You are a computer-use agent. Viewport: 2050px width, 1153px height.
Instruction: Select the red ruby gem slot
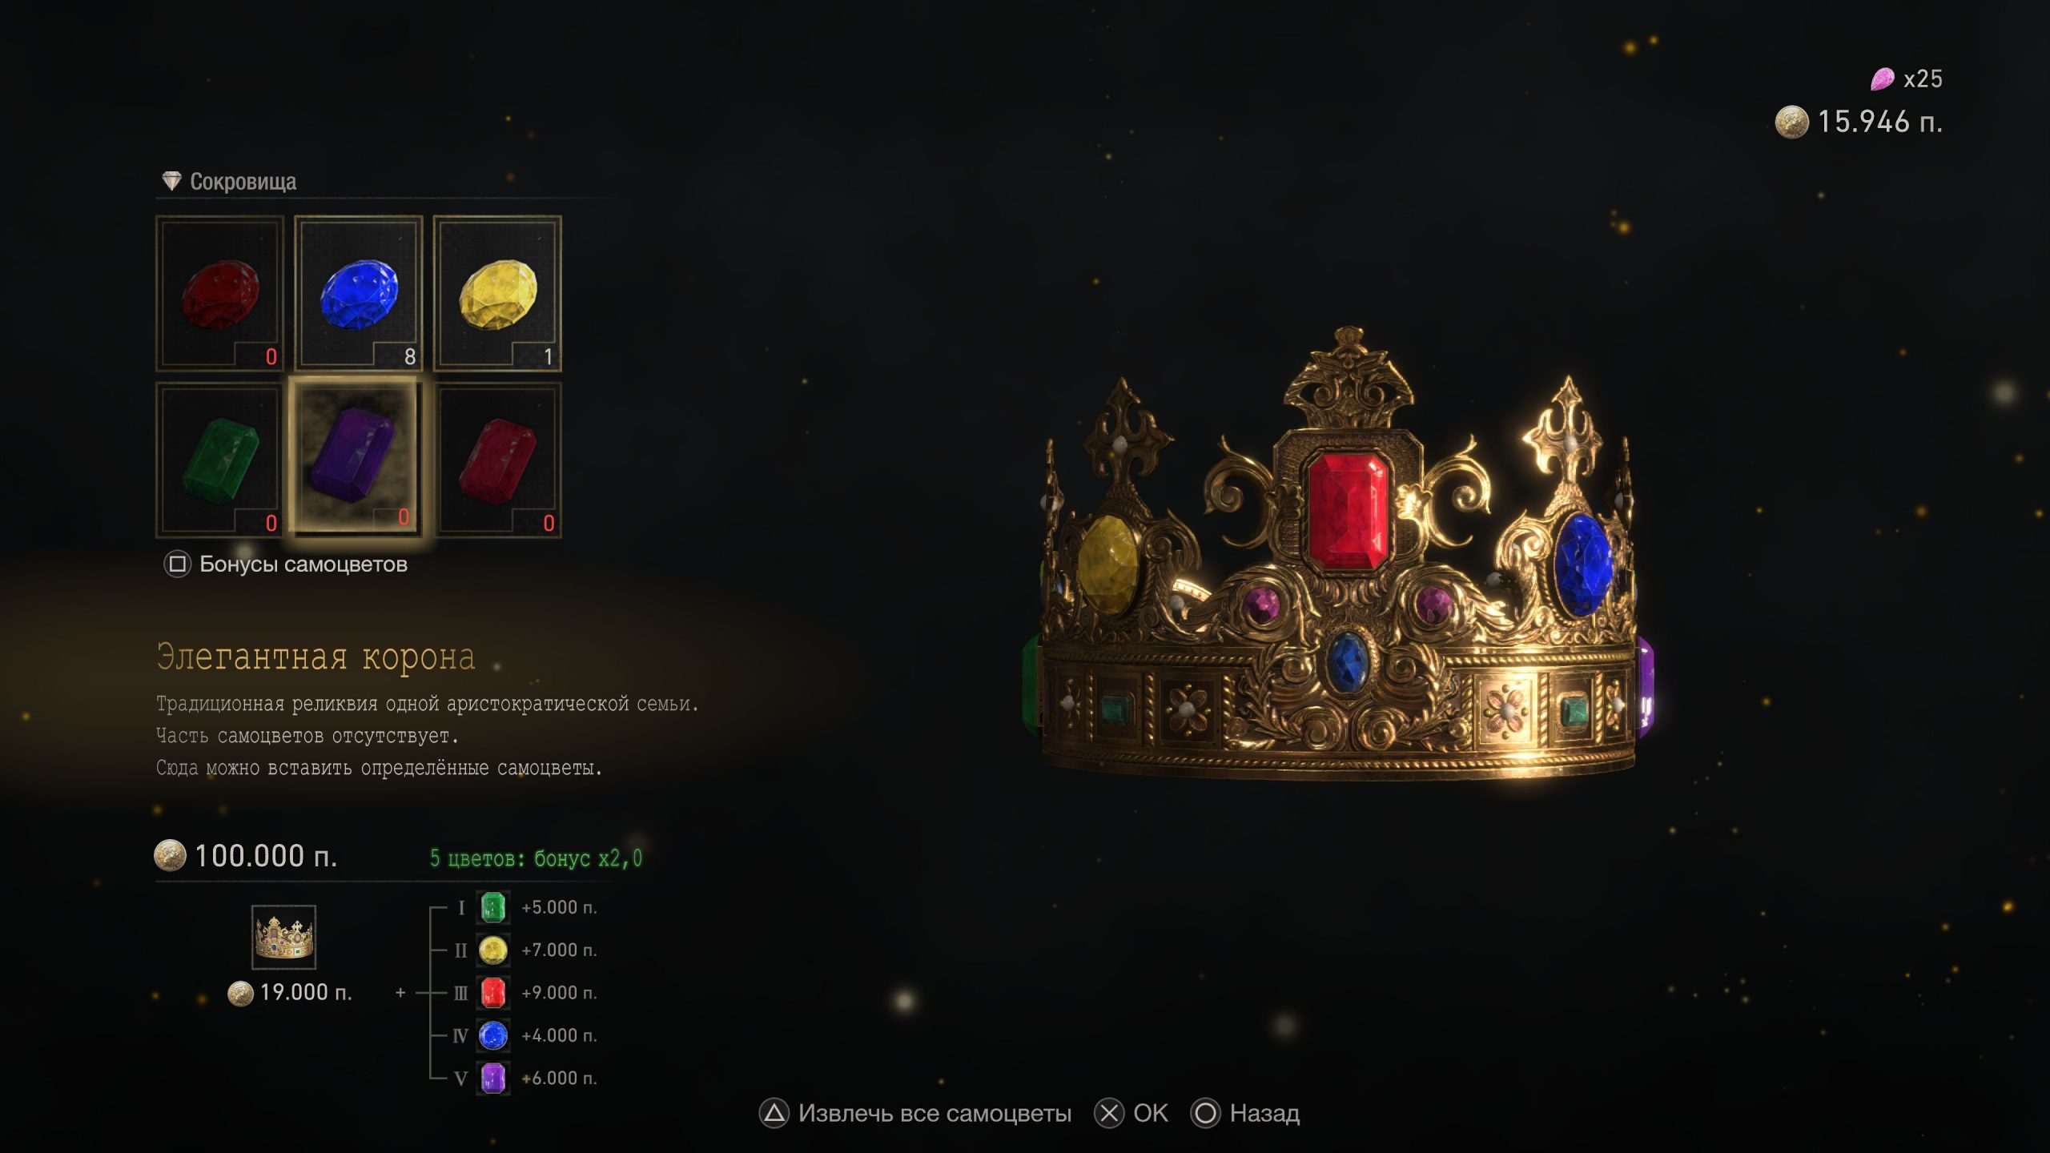pos(220,293)
